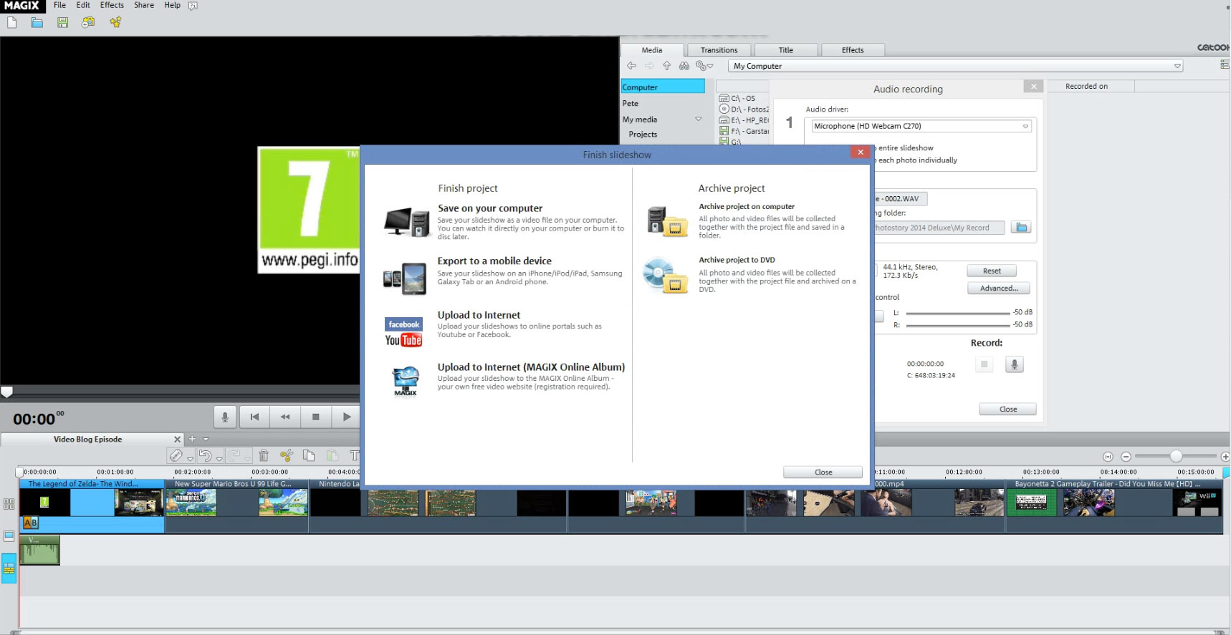
Task: Jump to start with skip-back button
Action: pyautogui.click(x=254, y=417)
